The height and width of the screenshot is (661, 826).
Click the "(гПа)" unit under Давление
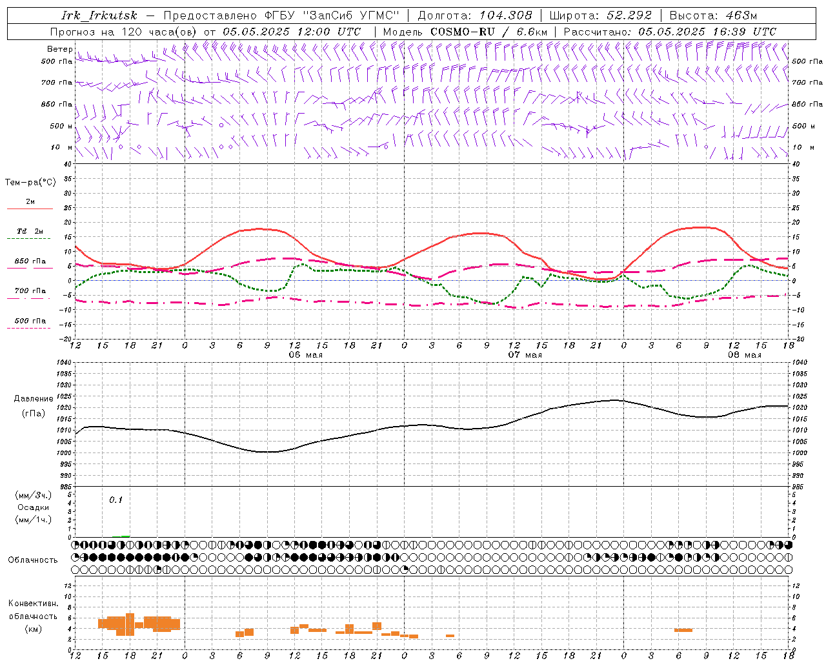click(34, 413)
